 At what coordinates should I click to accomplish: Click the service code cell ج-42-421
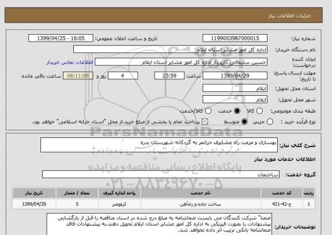[282, 204]
